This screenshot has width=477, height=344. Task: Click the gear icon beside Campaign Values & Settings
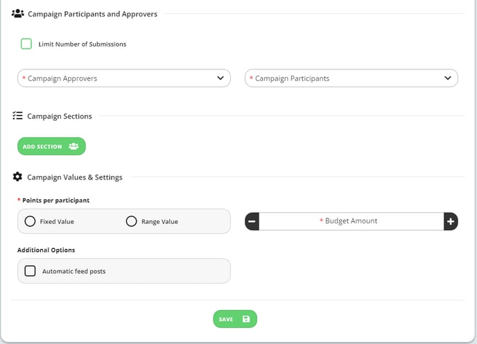[17, 177]
